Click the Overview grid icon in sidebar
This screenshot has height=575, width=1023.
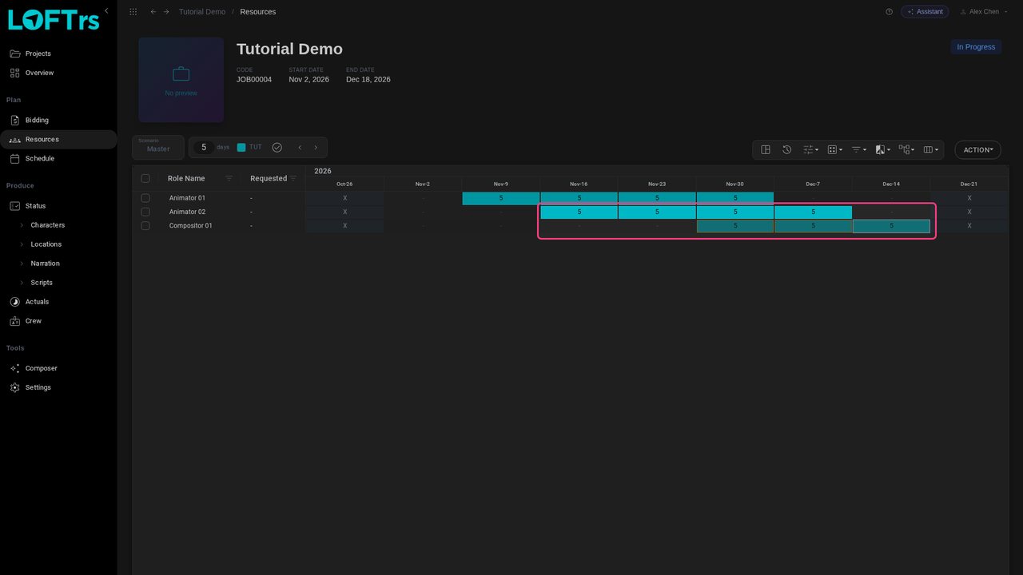coord(14,73)
